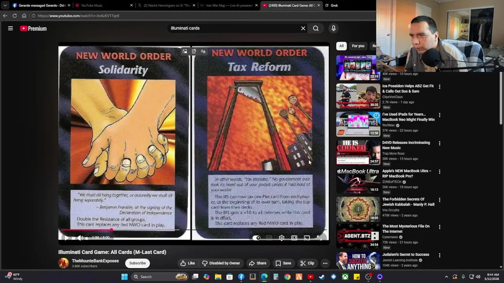Close the YouTube Music browser tab
Screen dimensions: 504x283
(x=132, y=6)
